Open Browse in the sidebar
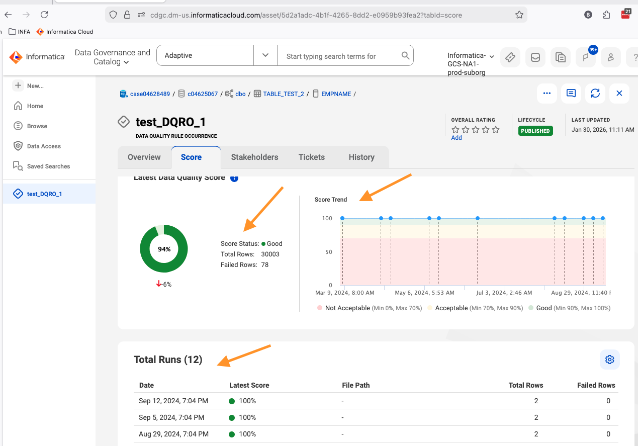638x446 pixels. (30, 126)
